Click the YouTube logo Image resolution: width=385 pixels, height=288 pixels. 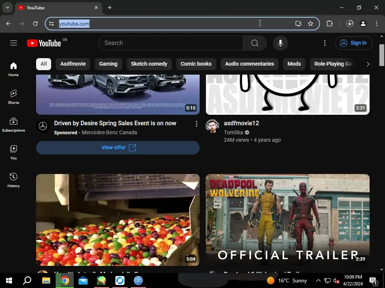[44, 43]
